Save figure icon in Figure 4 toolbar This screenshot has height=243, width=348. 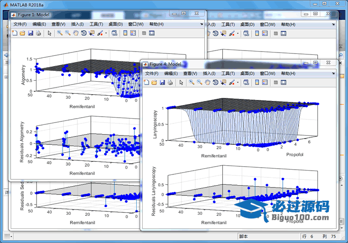162,83
